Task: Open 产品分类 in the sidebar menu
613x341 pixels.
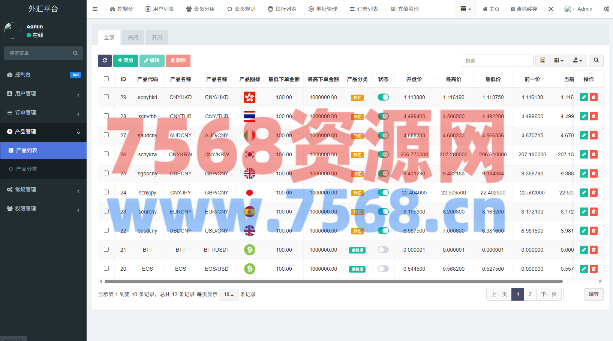Action: (x=27, y=169)
